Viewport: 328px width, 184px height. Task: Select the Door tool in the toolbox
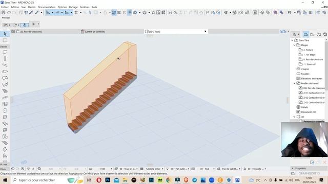[x=5, y=110]
